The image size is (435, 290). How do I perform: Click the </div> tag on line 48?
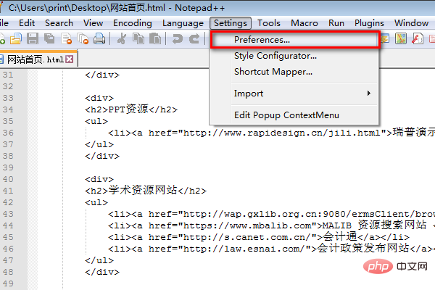[x=102, y=272]
